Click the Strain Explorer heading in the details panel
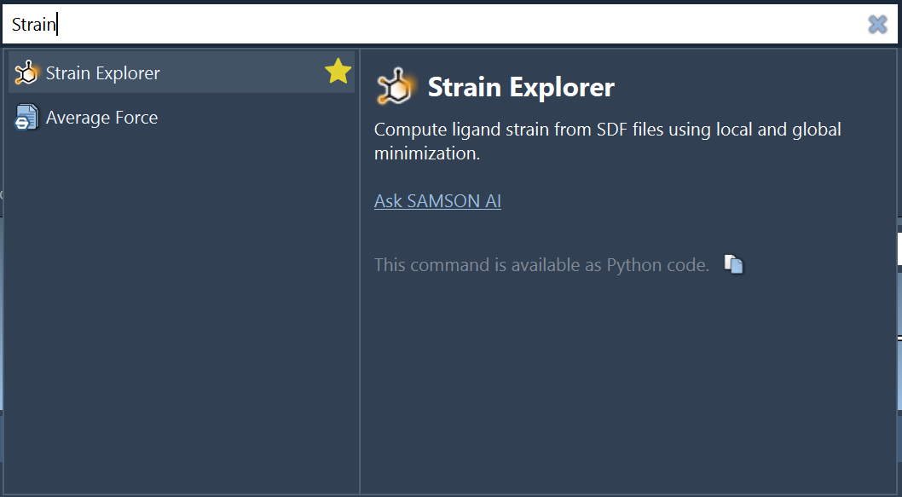The height and width of the screenshot is (497, 902). click(x=521, y=86)
